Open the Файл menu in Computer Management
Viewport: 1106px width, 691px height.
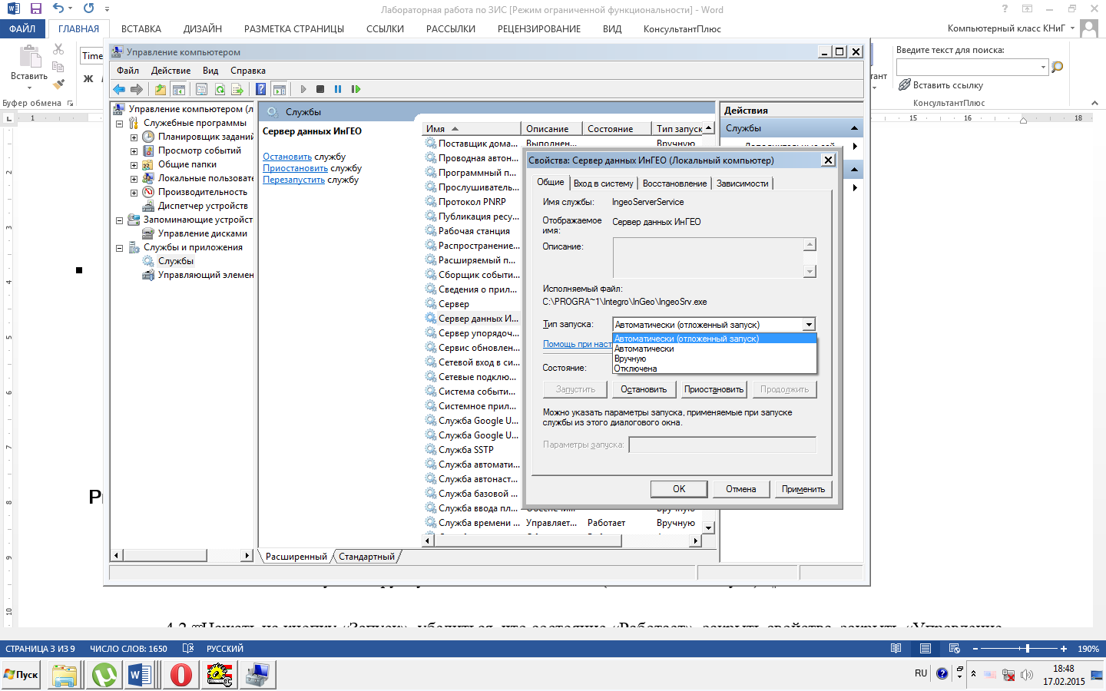(127, 71)
